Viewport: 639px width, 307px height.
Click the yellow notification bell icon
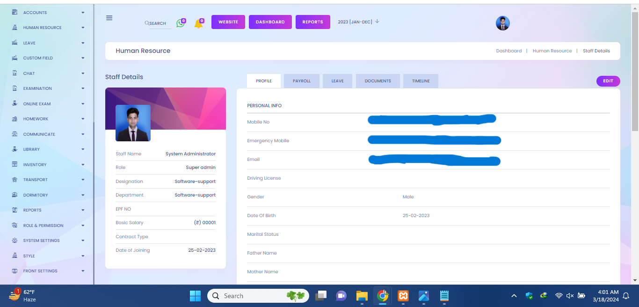[x=198, y=24]
